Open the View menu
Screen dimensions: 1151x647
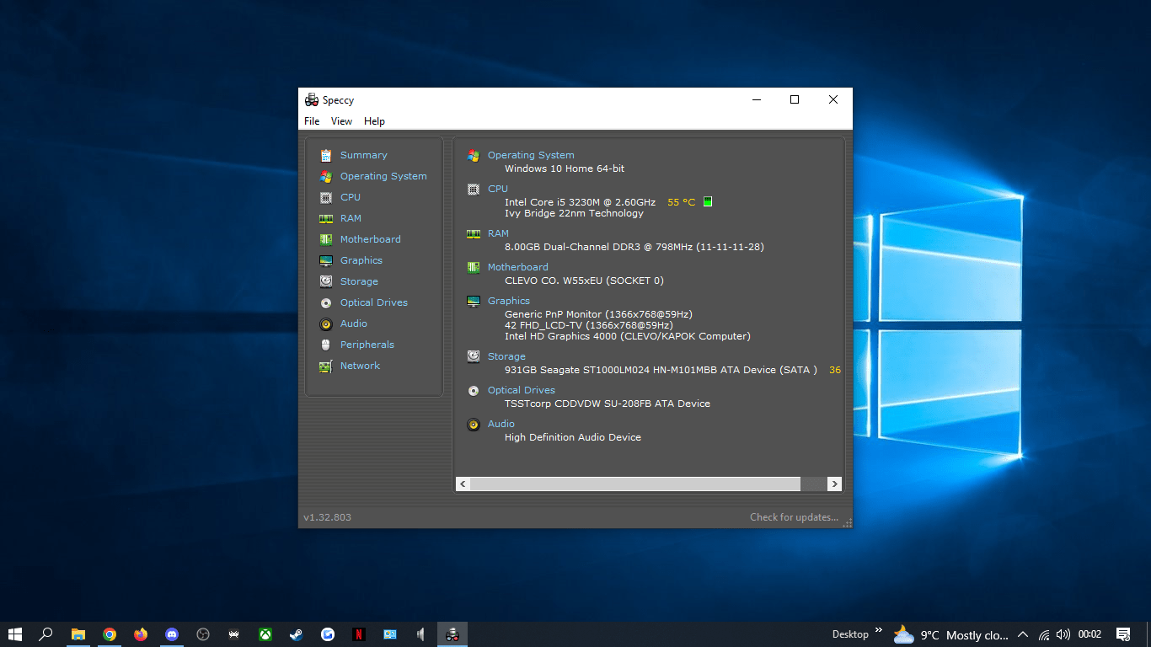pos(341,121)
